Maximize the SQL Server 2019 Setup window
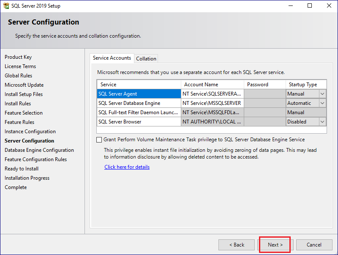The height and width of the screenshot is (255, 338). coord(310,5)
